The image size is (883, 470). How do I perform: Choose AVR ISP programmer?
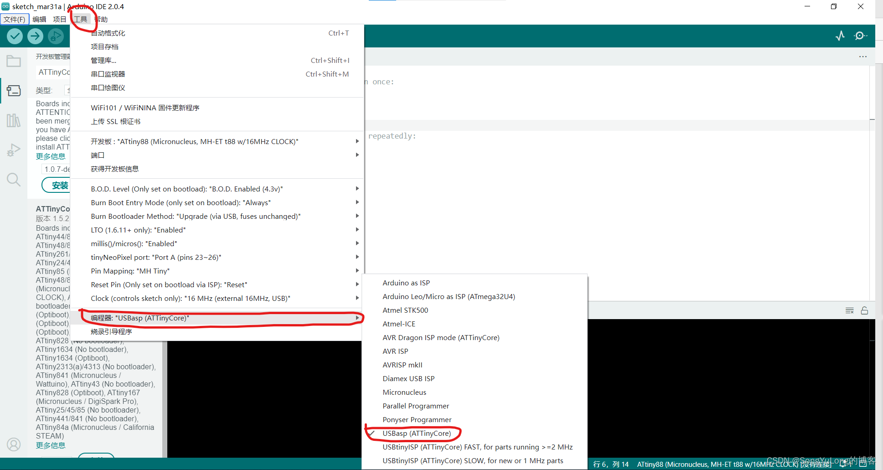475,351
